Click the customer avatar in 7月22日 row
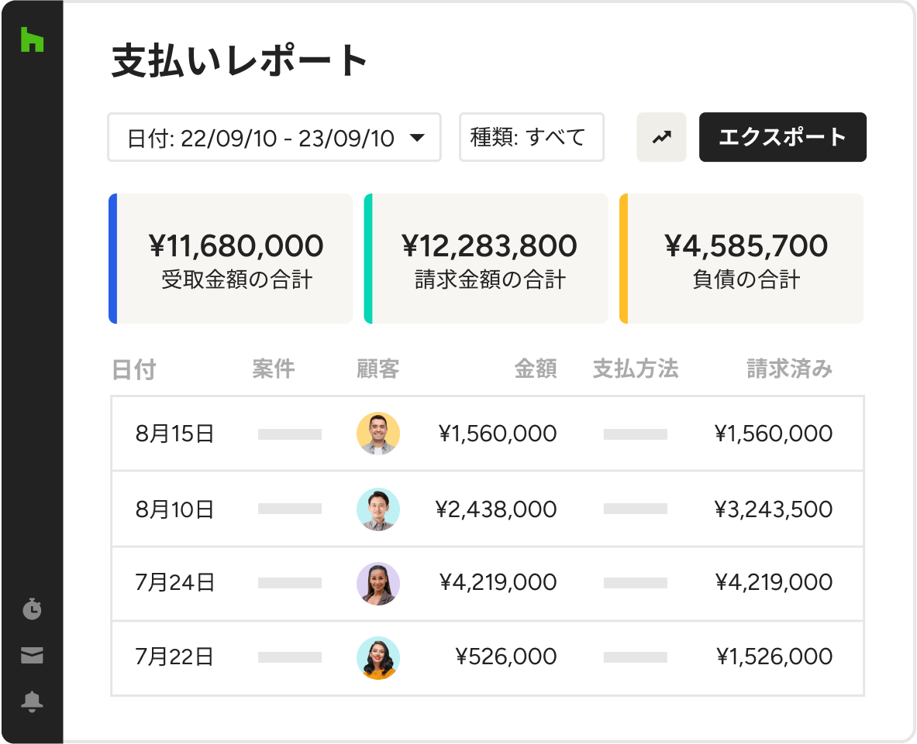The image size is (917, 744). pos(378,657)
